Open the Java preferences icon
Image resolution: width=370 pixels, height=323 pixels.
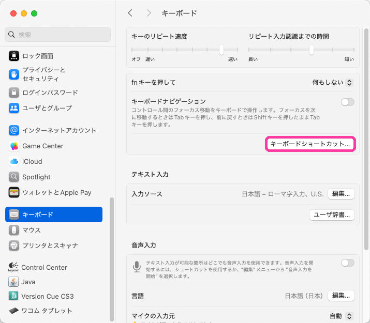(x=14, y=282)
